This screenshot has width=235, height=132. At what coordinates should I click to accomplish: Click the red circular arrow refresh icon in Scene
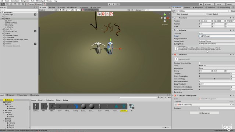(x=111, y=14)
